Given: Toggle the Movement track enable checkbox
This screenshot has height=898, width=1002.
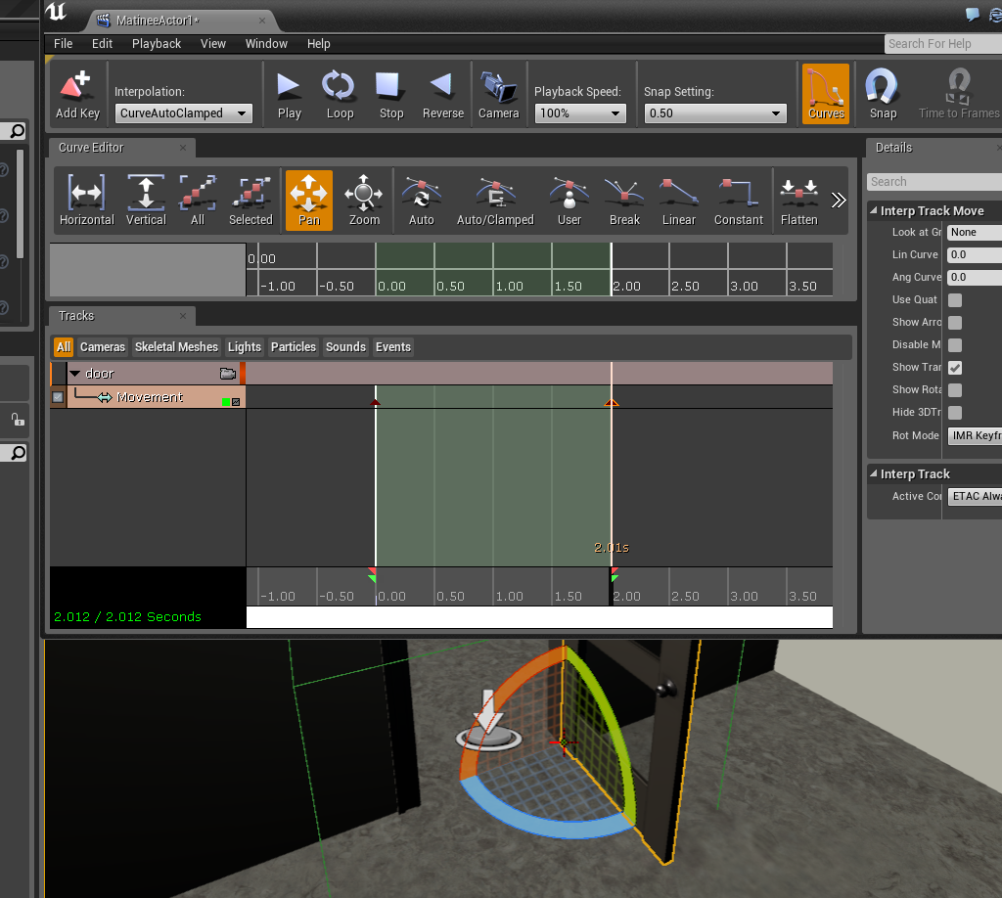Looking at the screenshot, I should coord(56,397).
